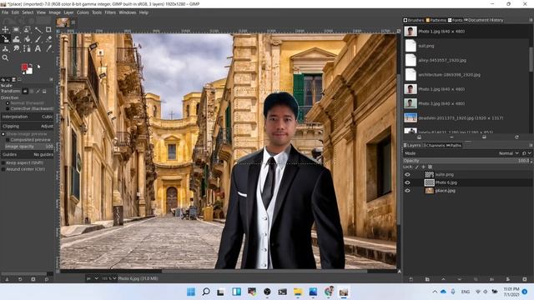
Task: Toggle Composited preview checkbox
Action: [28, 140]
